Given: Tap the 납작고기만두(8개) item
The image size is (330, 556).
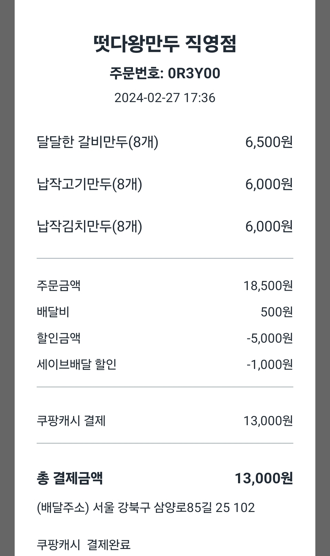Looking at the screenshot, I should (x=89, y=184).
